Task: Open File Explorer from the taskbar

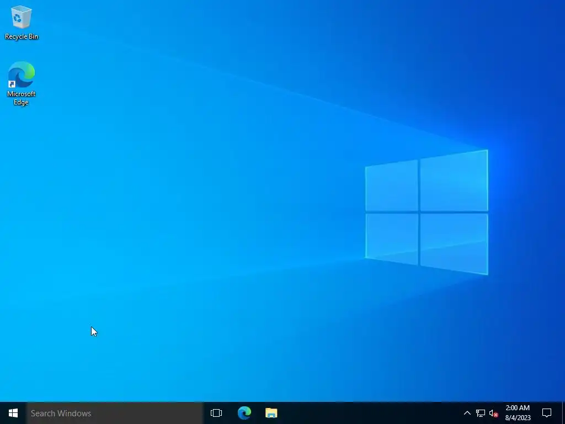Action: pyautogui.click(x=271, y=413)
